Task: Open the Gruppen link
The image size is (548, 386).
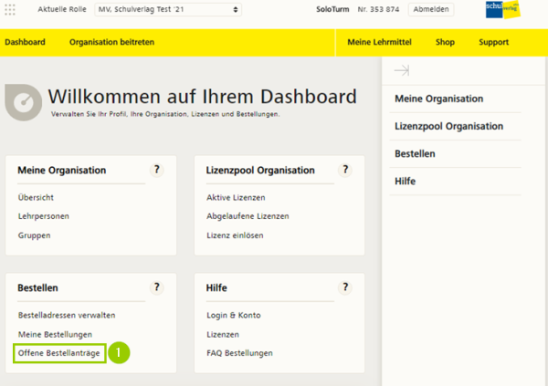Action: click(x=35, y=235)
